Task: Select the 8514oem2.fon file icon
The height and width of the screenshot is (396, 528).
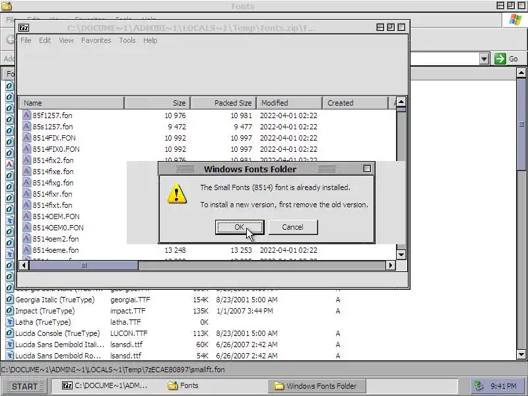Action: (x=26, y=238)
